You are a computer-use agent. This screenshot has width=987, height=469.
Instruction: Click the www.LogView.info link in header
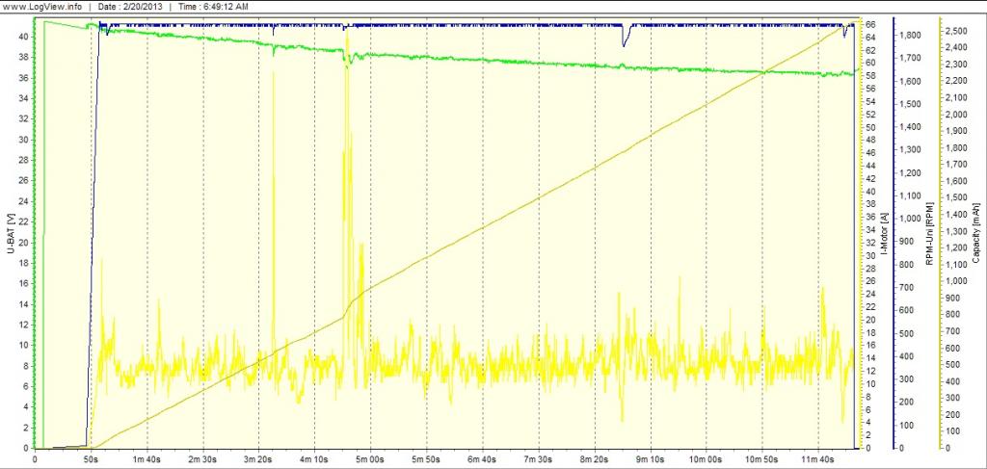pos(41,7)
